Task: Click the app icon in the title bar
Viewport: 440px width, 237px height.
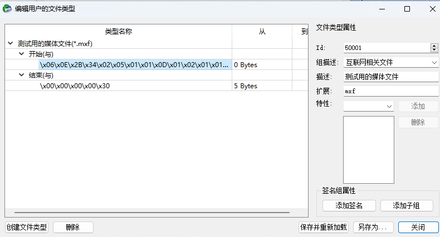Action: coord(7,9)
